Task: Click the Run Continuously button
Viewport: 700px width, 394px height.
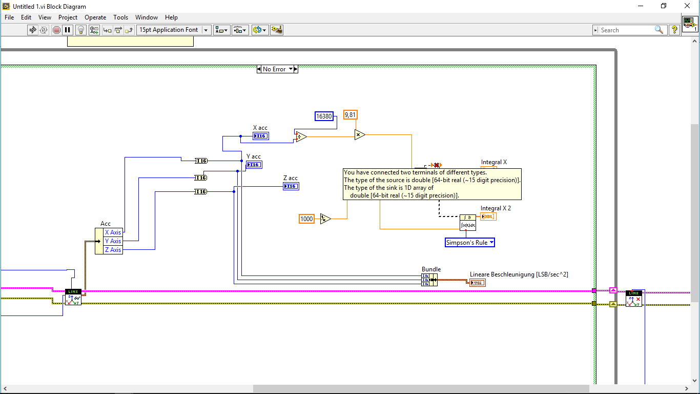Action: (x=44, y=30)
